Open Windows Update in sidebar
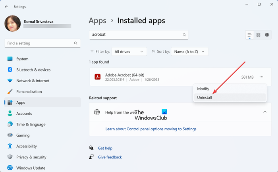The width and height of the screenshot is (278, 172). (x=31, y=168)
